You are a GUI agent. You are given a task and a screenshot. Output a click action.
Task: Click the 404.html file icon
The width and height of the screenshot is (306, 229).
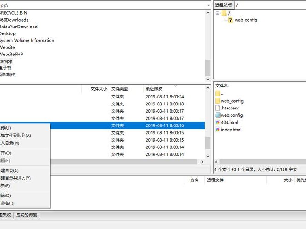pyautogui.click(x=218, y=122)
